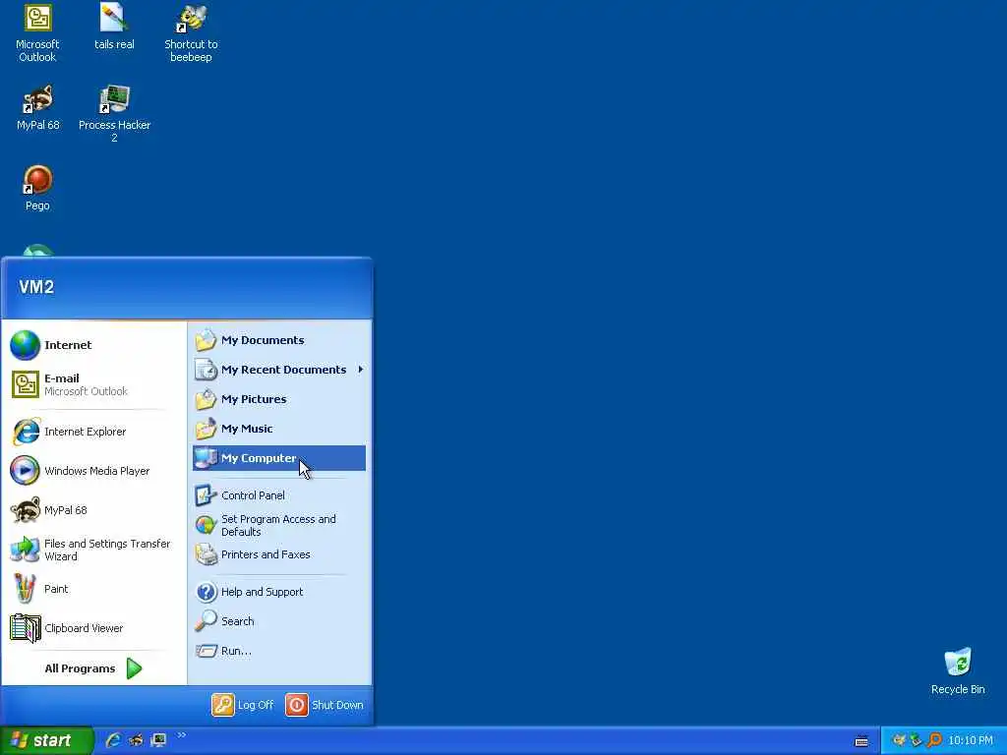1007x755 pixels.
Task: Launch Paint from Start menu
Action: click(x=93, y=589)
